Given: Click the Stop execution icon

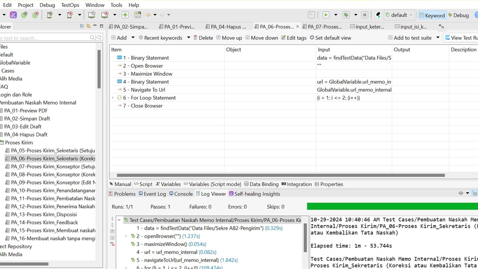Looking at the screenshot, I should point(364,15).
